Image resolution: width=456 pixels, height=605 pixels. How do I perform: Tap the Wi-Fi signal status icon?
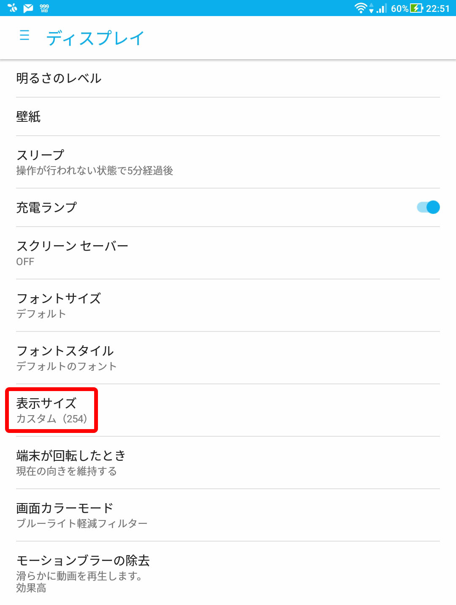click(x=361, y=8)
